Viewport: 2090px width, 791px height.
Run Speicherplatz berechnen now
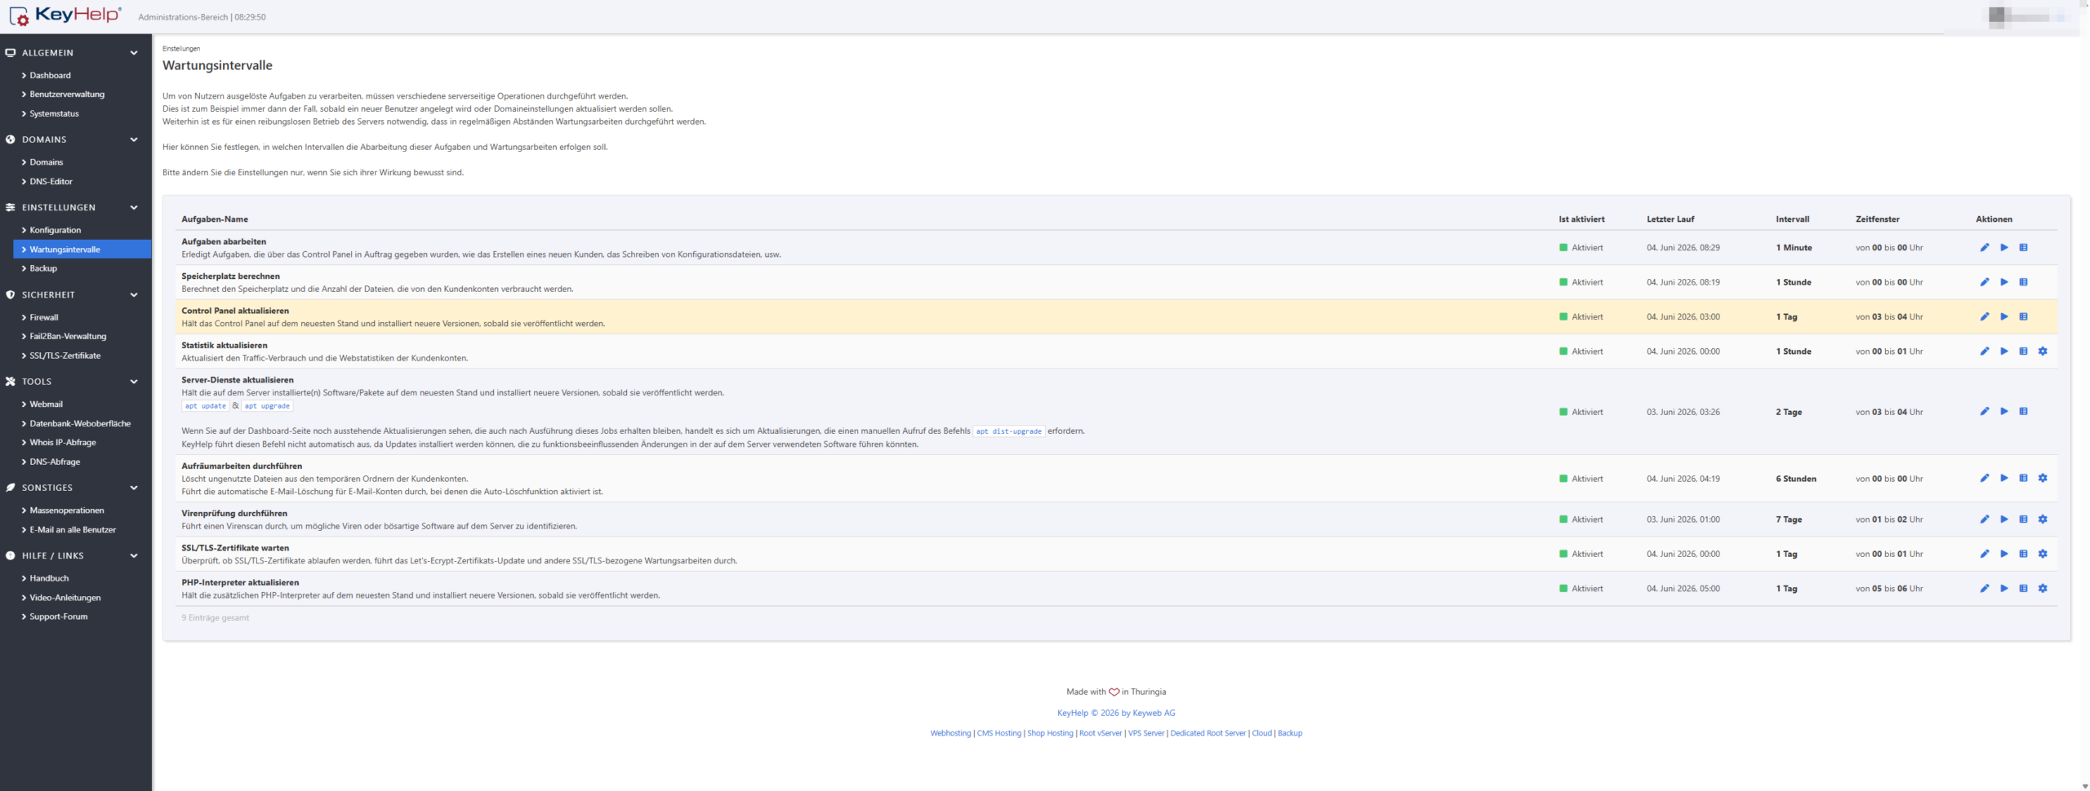coord(2004,282)
